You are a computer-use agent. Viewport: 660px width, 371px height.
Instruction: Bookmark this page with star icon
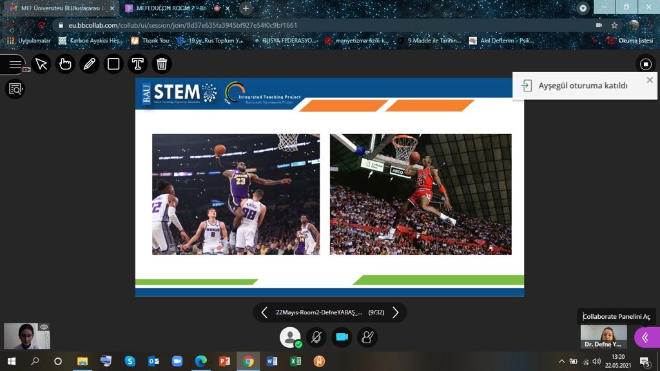tap(614, 25)
